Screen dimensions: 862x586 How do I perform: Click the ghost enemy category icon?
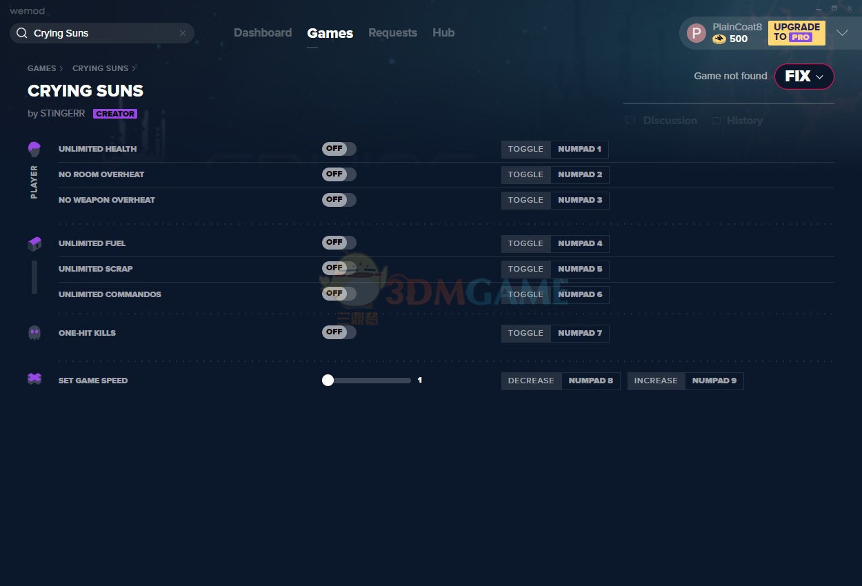[34, 333]
